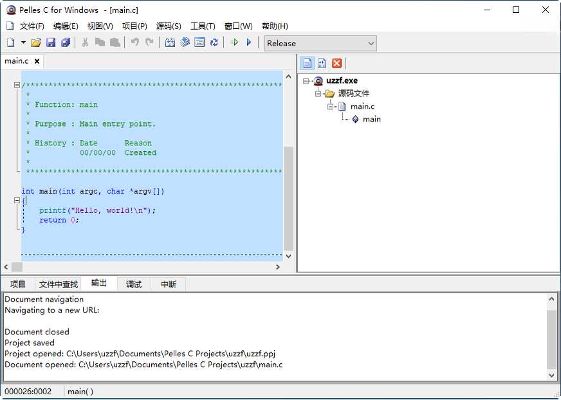Open the Release build configuration dropdown

(x=320, y=43)
